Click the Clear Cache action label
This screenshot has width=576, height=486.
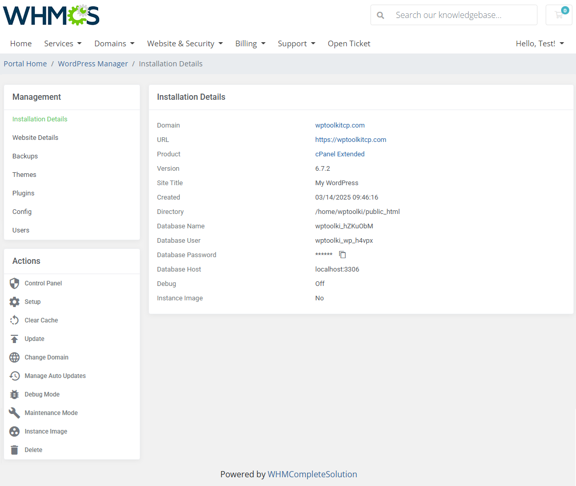coord(41,320)
